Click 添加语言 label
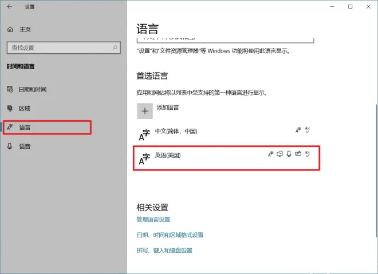 168,108
